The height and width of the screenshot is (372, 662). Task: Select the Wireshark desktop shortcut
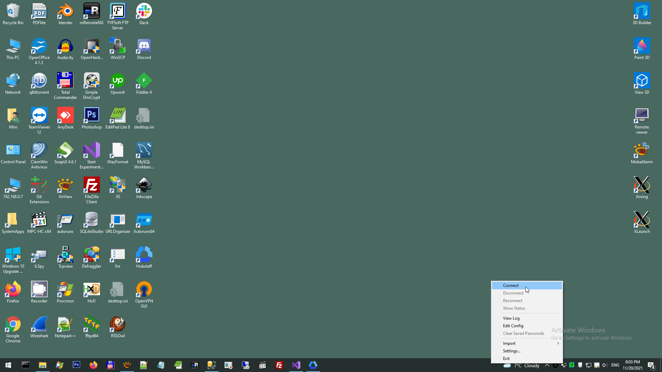pyautogui.click(x=39, y=327)
